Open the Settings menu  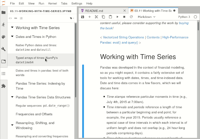click(x=77, y=3)
